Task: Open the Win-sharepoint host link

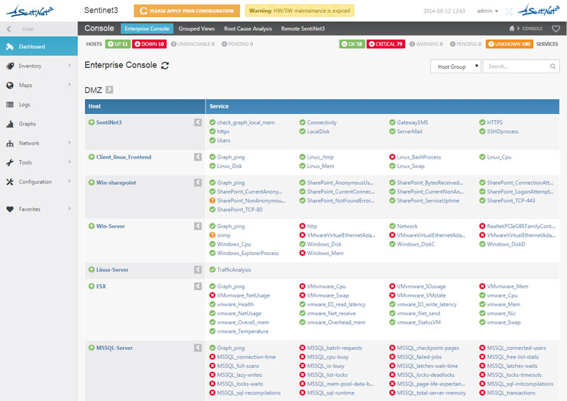Action: [116, 183]
